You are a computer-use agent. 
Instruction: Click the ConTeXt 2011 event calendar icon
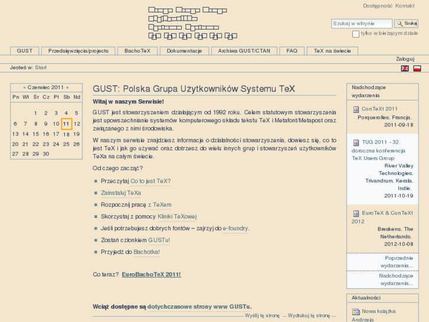pyautogui.click(x=356, y=109)
